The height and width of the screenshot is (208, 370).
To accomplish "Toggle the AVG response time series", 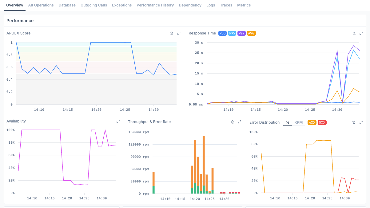I will (251, 33).
